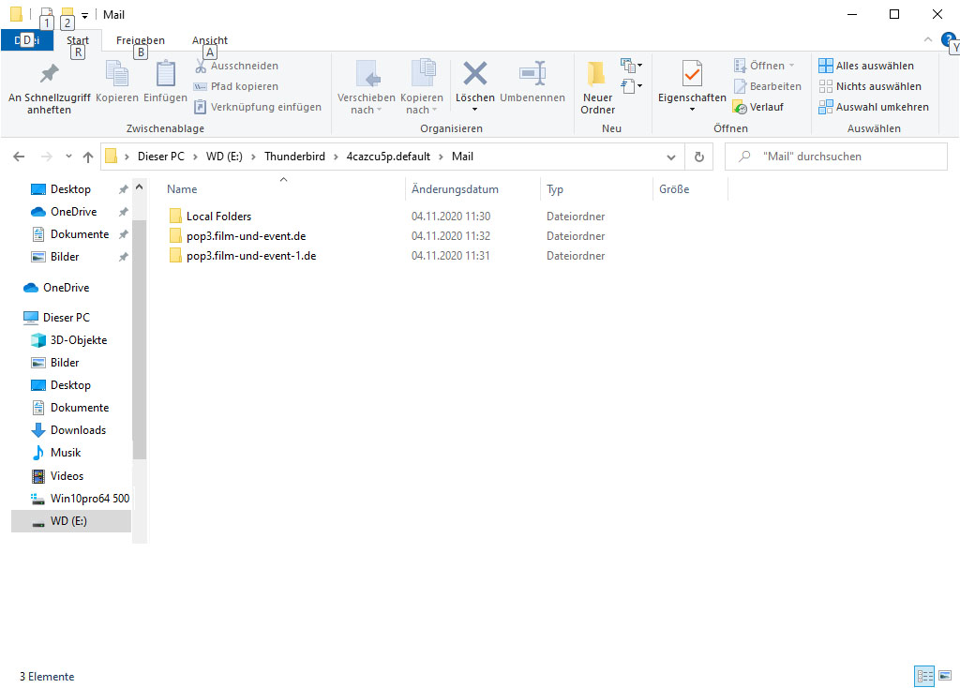
Task: Click the Kopieren icon in the ribbon
Action: 117,74
